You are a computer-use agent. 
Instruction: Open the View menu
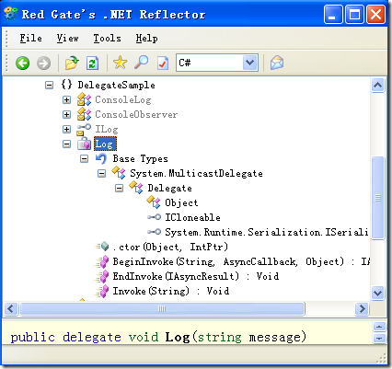click(x=67, y=38)
